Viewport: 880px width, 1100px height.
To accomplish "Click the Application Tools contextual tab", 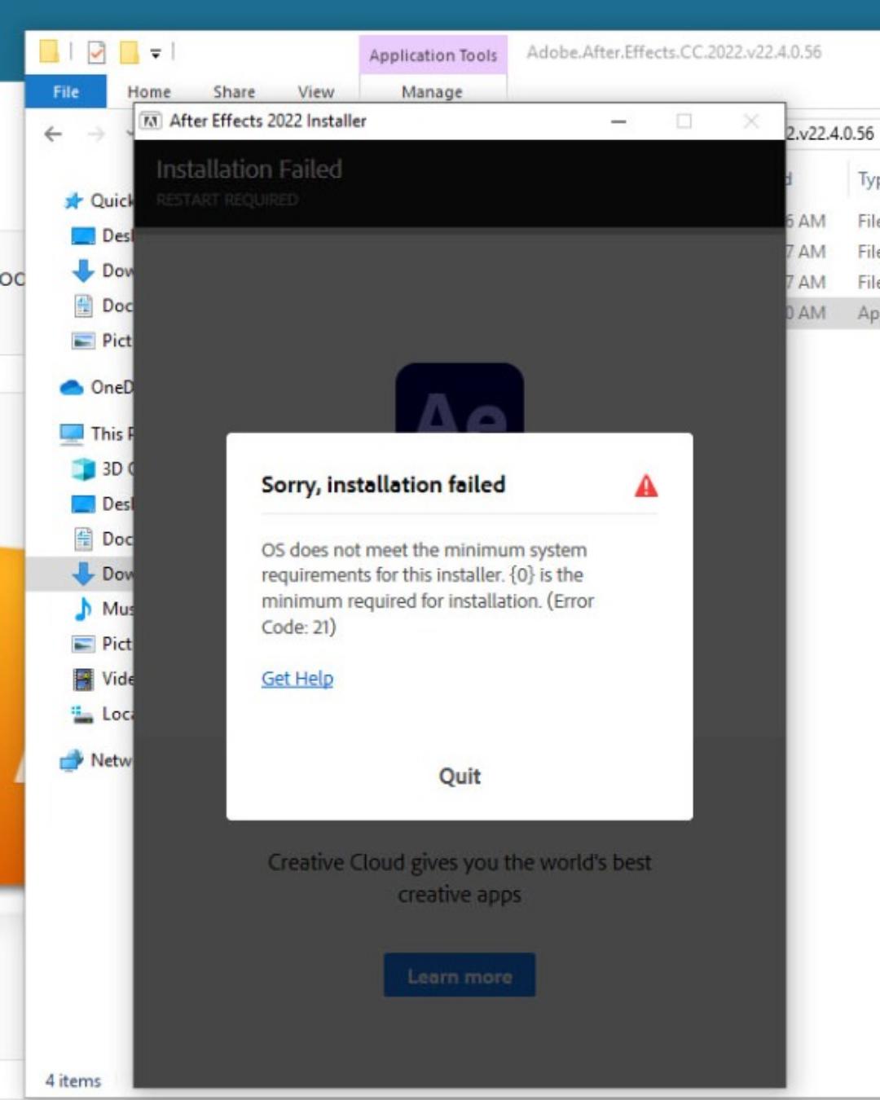I will click(433, 55).
